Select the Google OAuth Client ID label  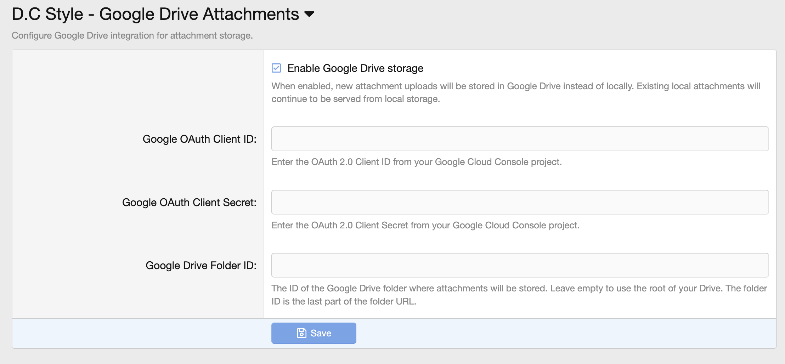click(200, 139)
